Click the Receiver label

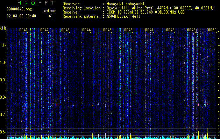point(71,12)
